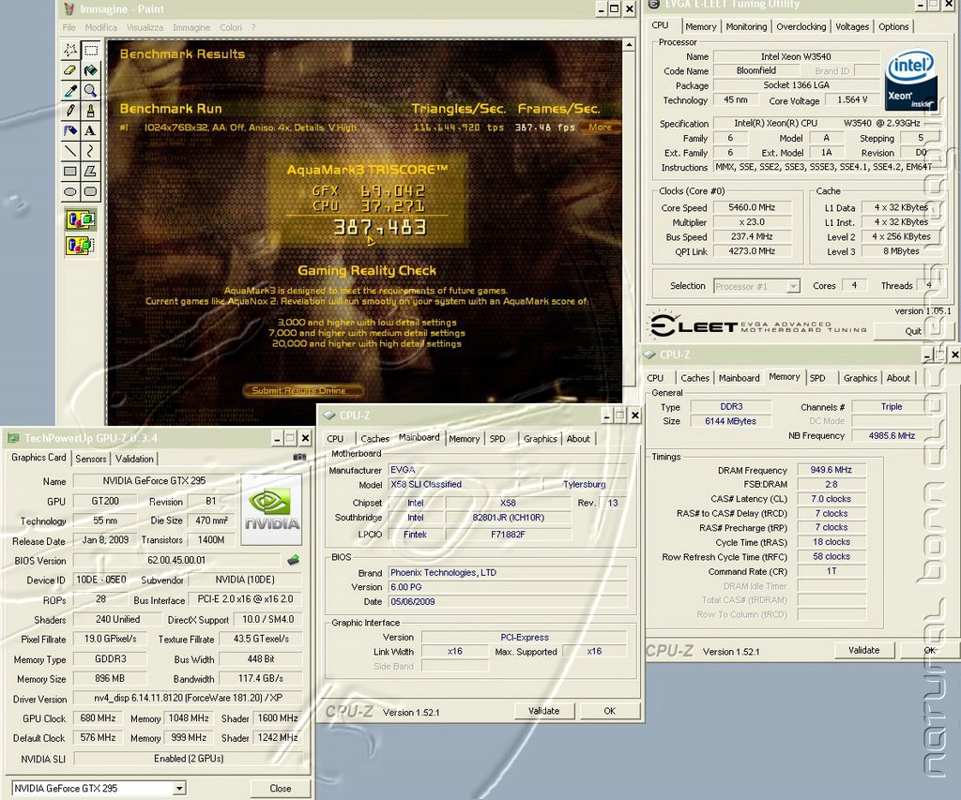Switch to Caches tab in CPU-Z Mainboard window
This screenshot has height=800, width=961.
click(x=374, y=439)
